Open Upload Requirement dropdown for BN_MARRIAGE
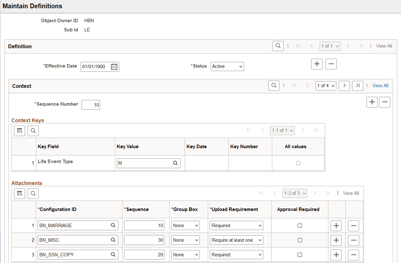The height and width of the screenshot is (263, 401). tap(236, 226)
